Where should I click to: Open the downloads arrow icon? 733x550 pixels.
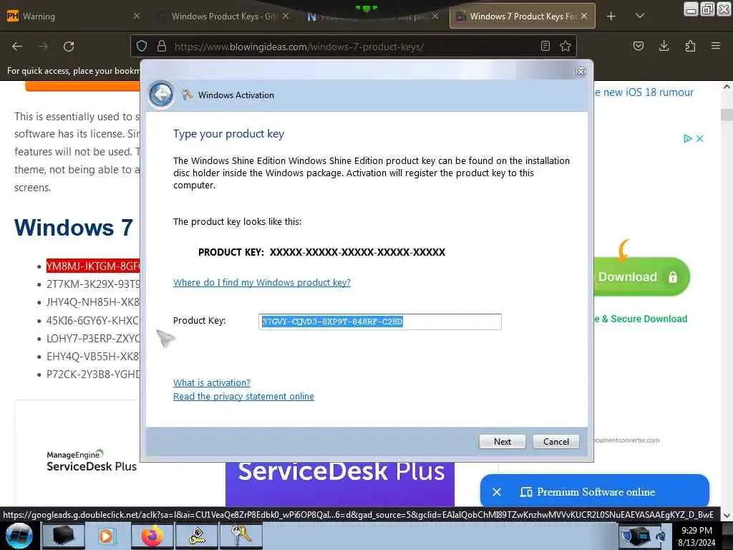point(664,46)
